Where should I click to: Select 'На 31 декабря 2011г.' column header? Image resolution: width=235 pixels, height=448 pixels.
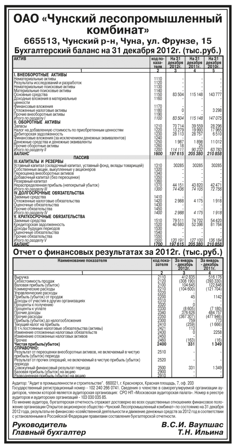194,62
